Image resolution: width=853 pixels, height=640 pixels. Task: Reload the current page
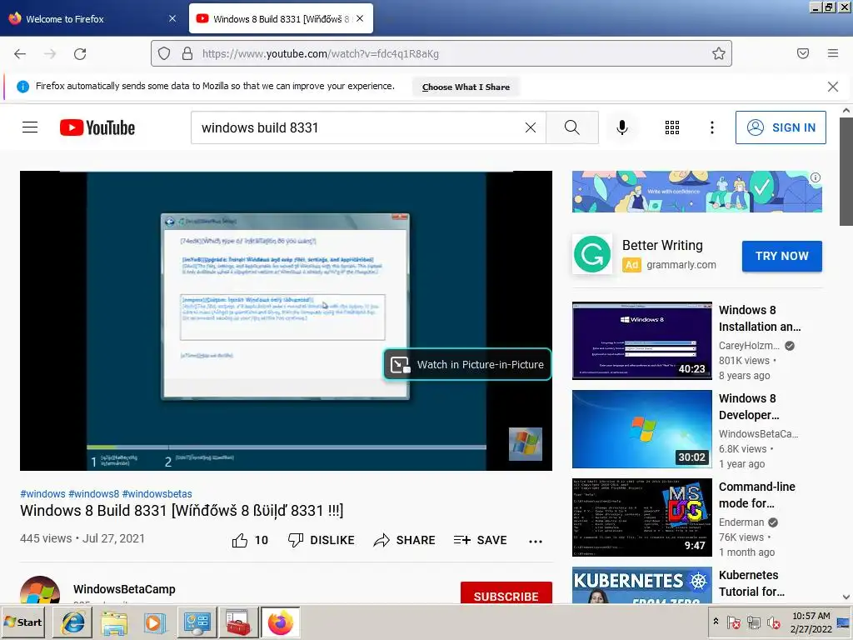pyautogui.click(x=80, y=53)
